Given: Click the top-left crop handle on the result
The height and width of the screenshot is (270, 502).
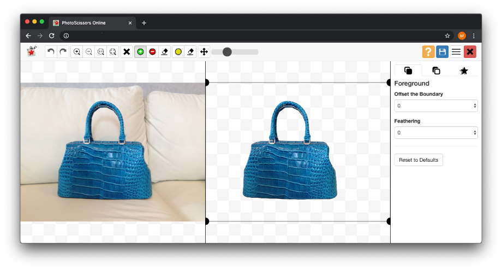Looking at the screenshot, I should [x=207, y=83].
